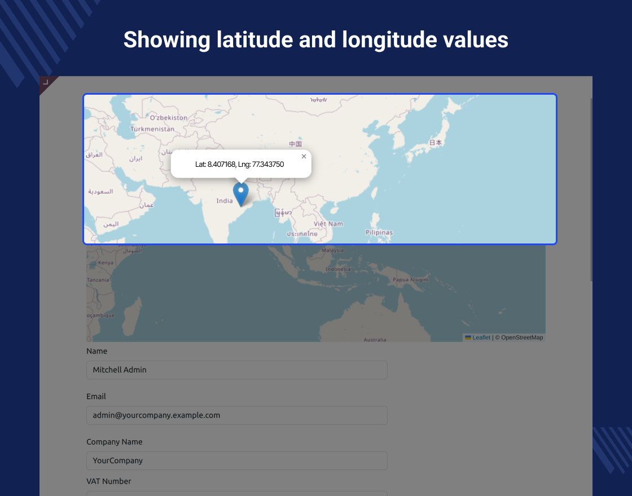Click the Name input field

point(237,370)
